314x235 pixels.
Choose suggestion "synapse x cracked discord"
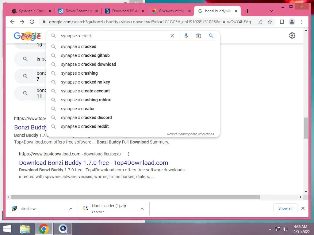133,117
